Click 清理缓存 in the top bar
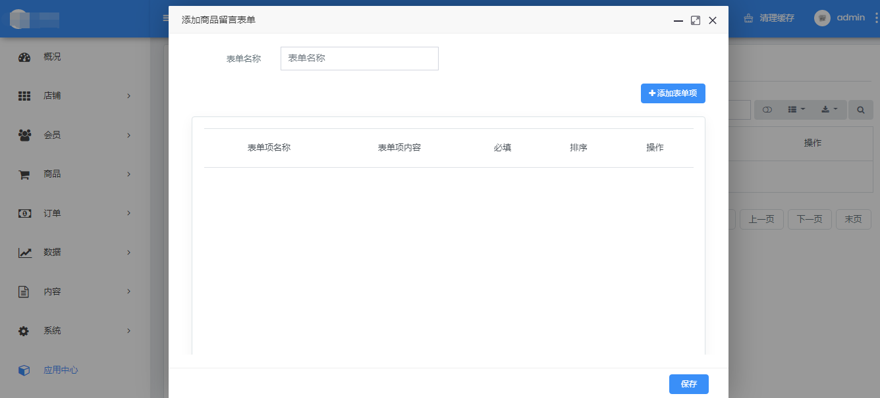880x398 pixels. click(769, 18)
